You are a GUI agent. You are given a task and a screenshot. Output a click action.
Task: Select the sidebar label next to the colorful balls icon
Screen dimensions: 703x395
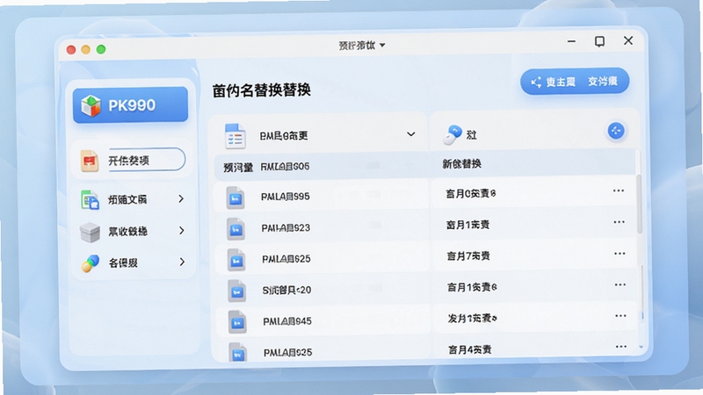tap(123, 262)
